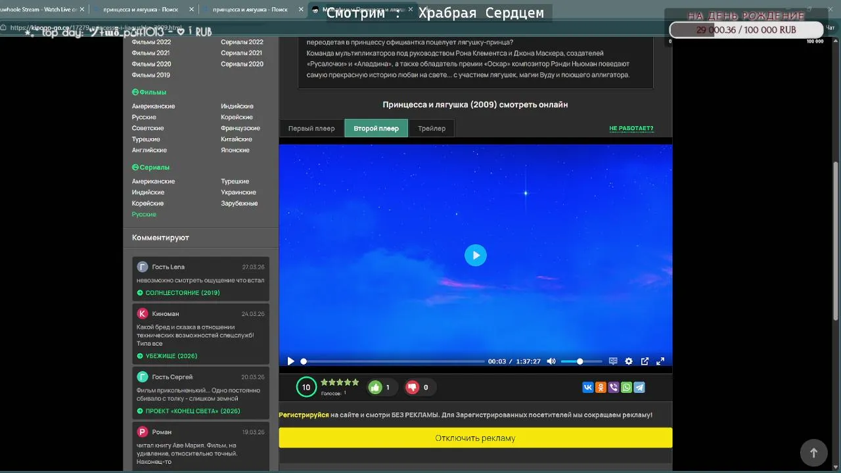Browse Индийские films
Screen dimensions: 841x473
pos(237,106)
